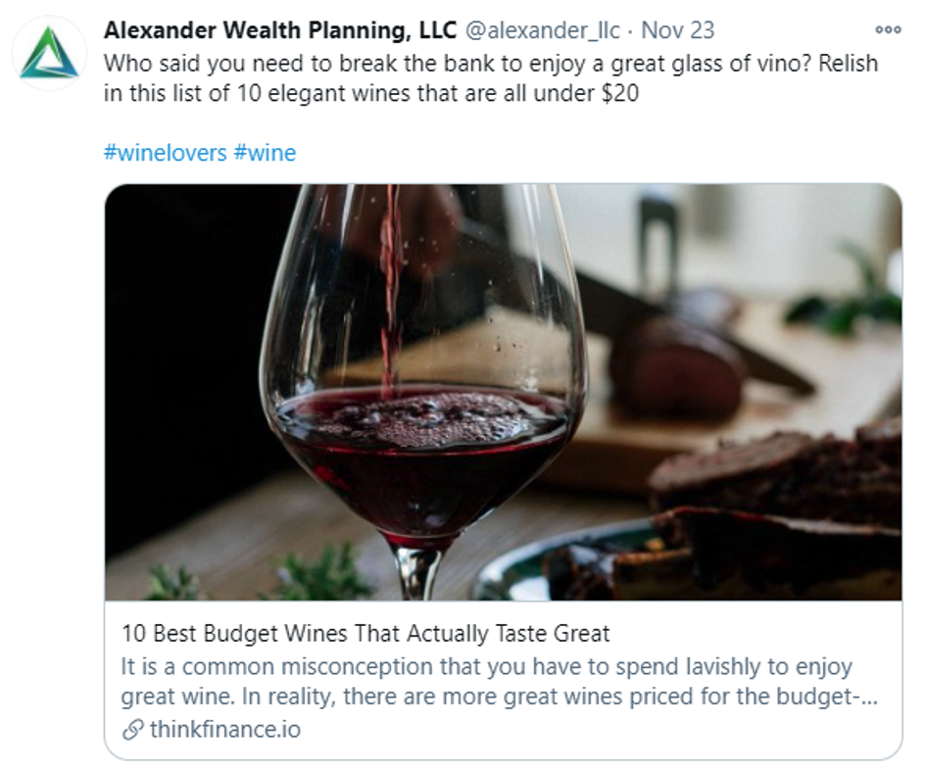This screenshot has height=769, width=925.
Task: Follow the #winelovers hashtag
Action: pos(165,153)
